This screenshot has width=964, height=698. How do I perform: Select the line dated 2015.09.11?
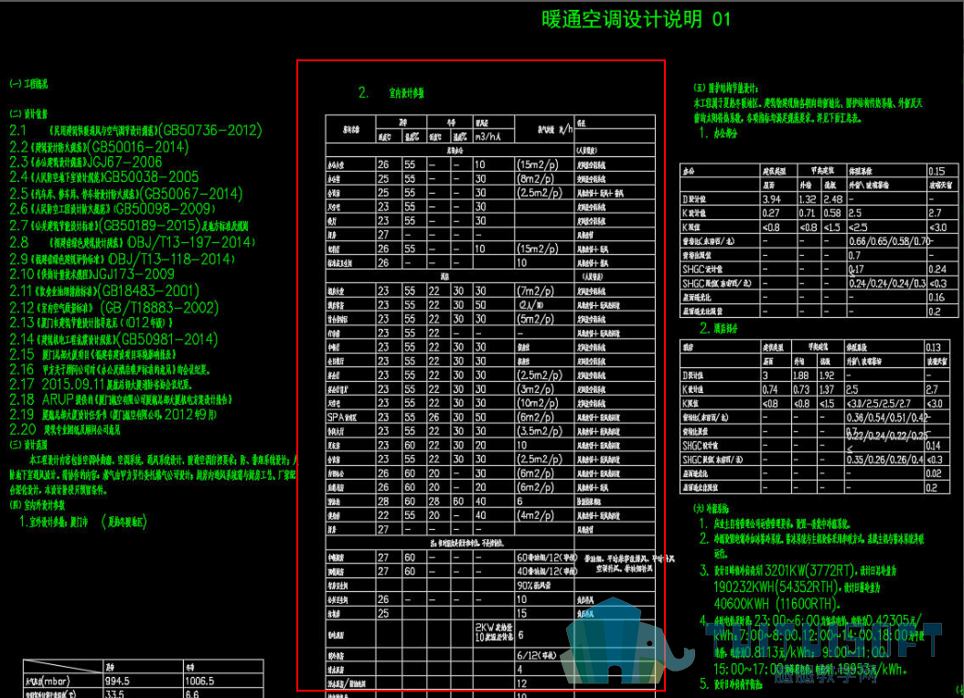pyautogui.click(x=101, y=385)
